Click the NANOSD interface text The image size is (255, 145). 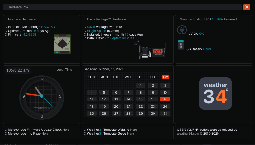pyautogui.click(x=48, y=27)
